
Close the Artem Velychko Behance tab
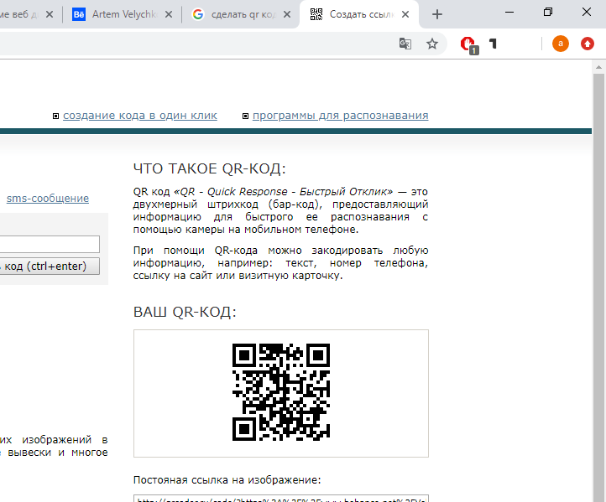[170, 14]
